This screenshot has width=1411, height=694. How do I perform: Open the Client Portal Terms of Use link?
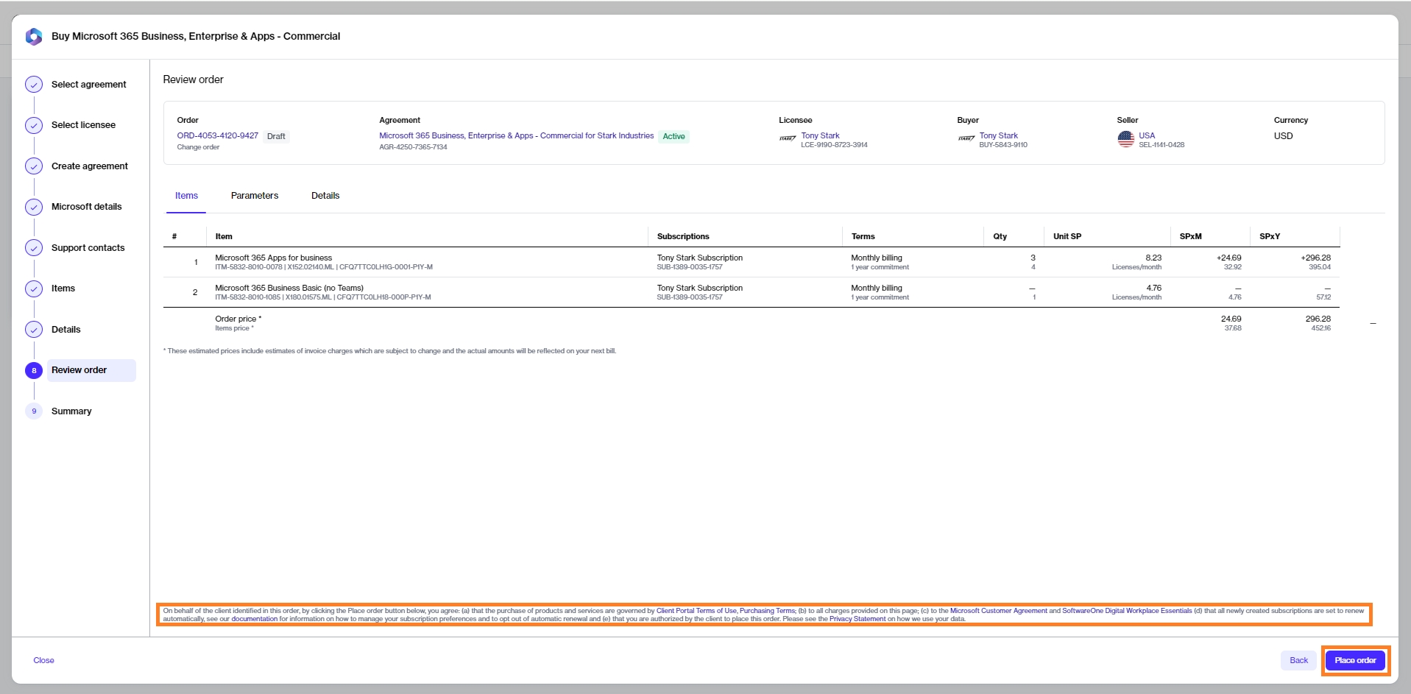(696, 611)
